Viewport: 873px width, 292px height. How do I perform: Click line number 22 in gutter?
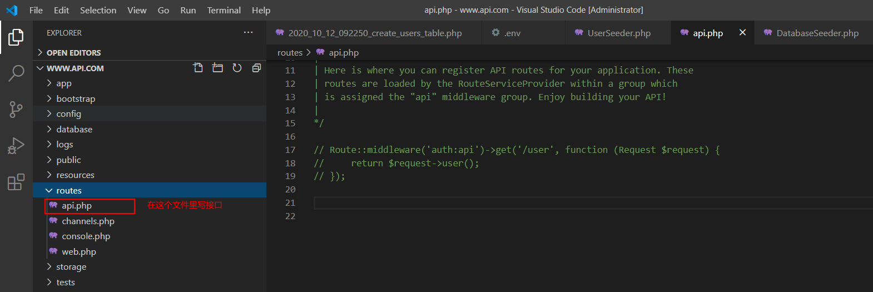click(290, 216)
